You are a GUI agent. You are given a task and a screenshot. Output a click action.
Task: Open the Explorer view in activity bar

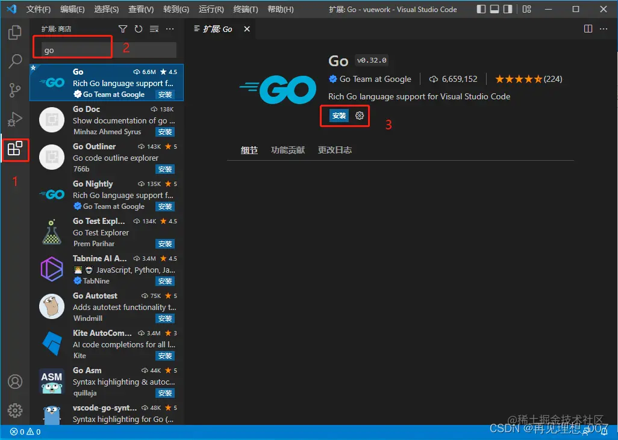click(15, 33)
